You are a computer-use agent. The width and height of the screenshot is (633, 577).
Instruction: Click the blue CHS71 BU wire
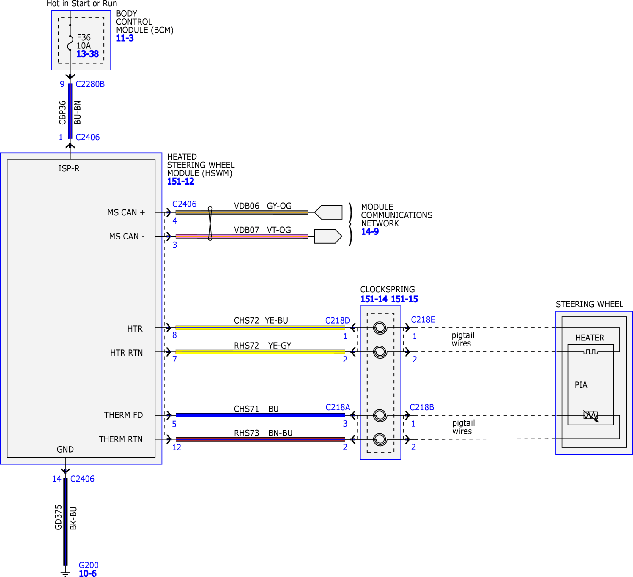coord(260,415)
